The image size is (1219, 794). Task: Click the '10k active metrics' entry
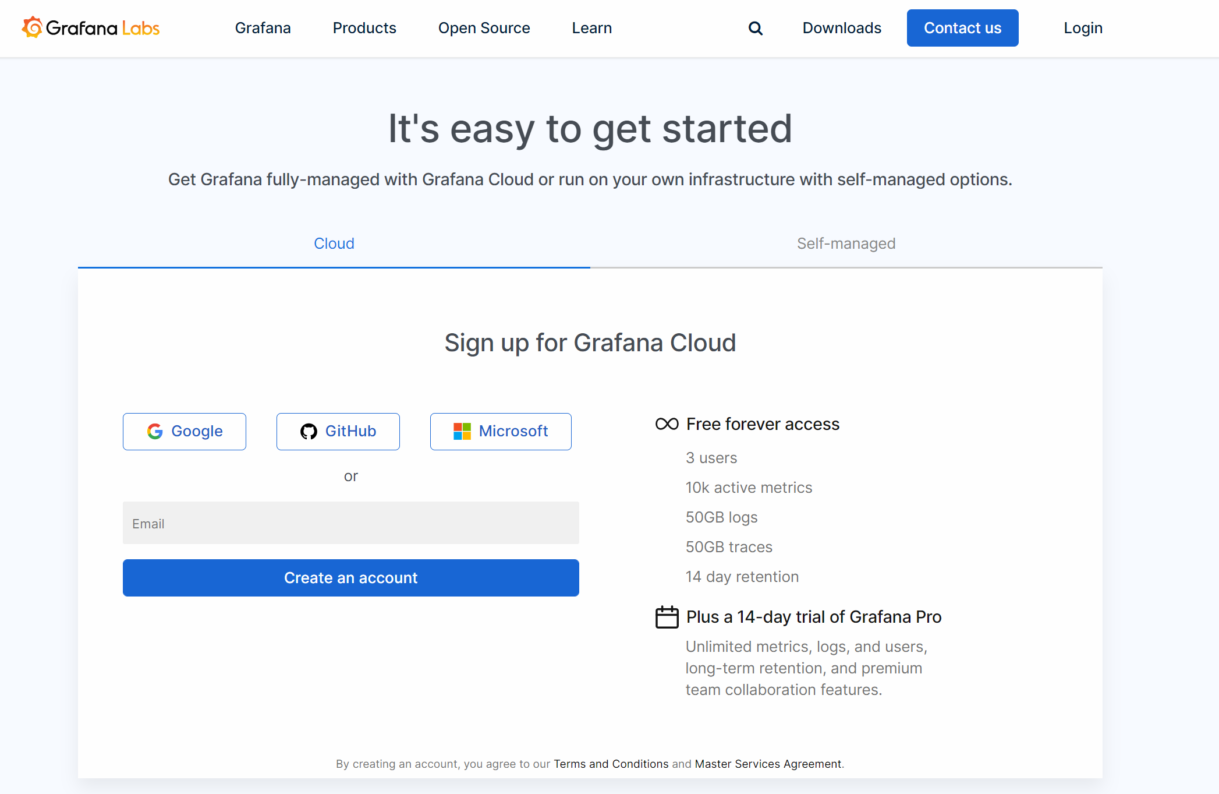coord(749,488)
